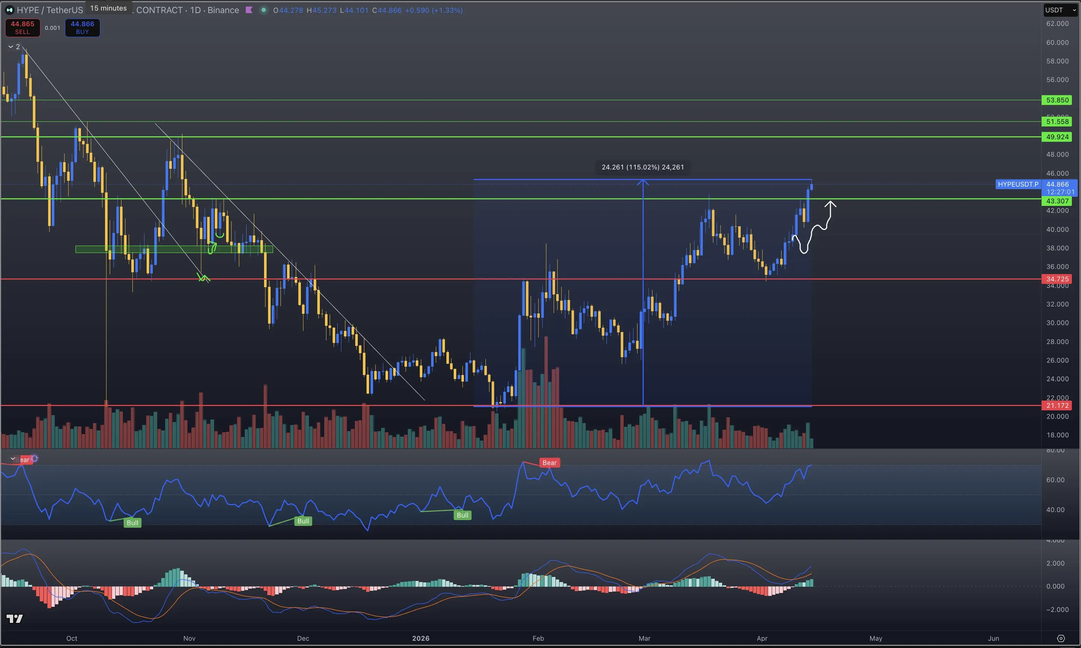This screenshot has height=648, width=1081.
Task: Click the 34.725 red price line label
Action: click(1057, 278)
